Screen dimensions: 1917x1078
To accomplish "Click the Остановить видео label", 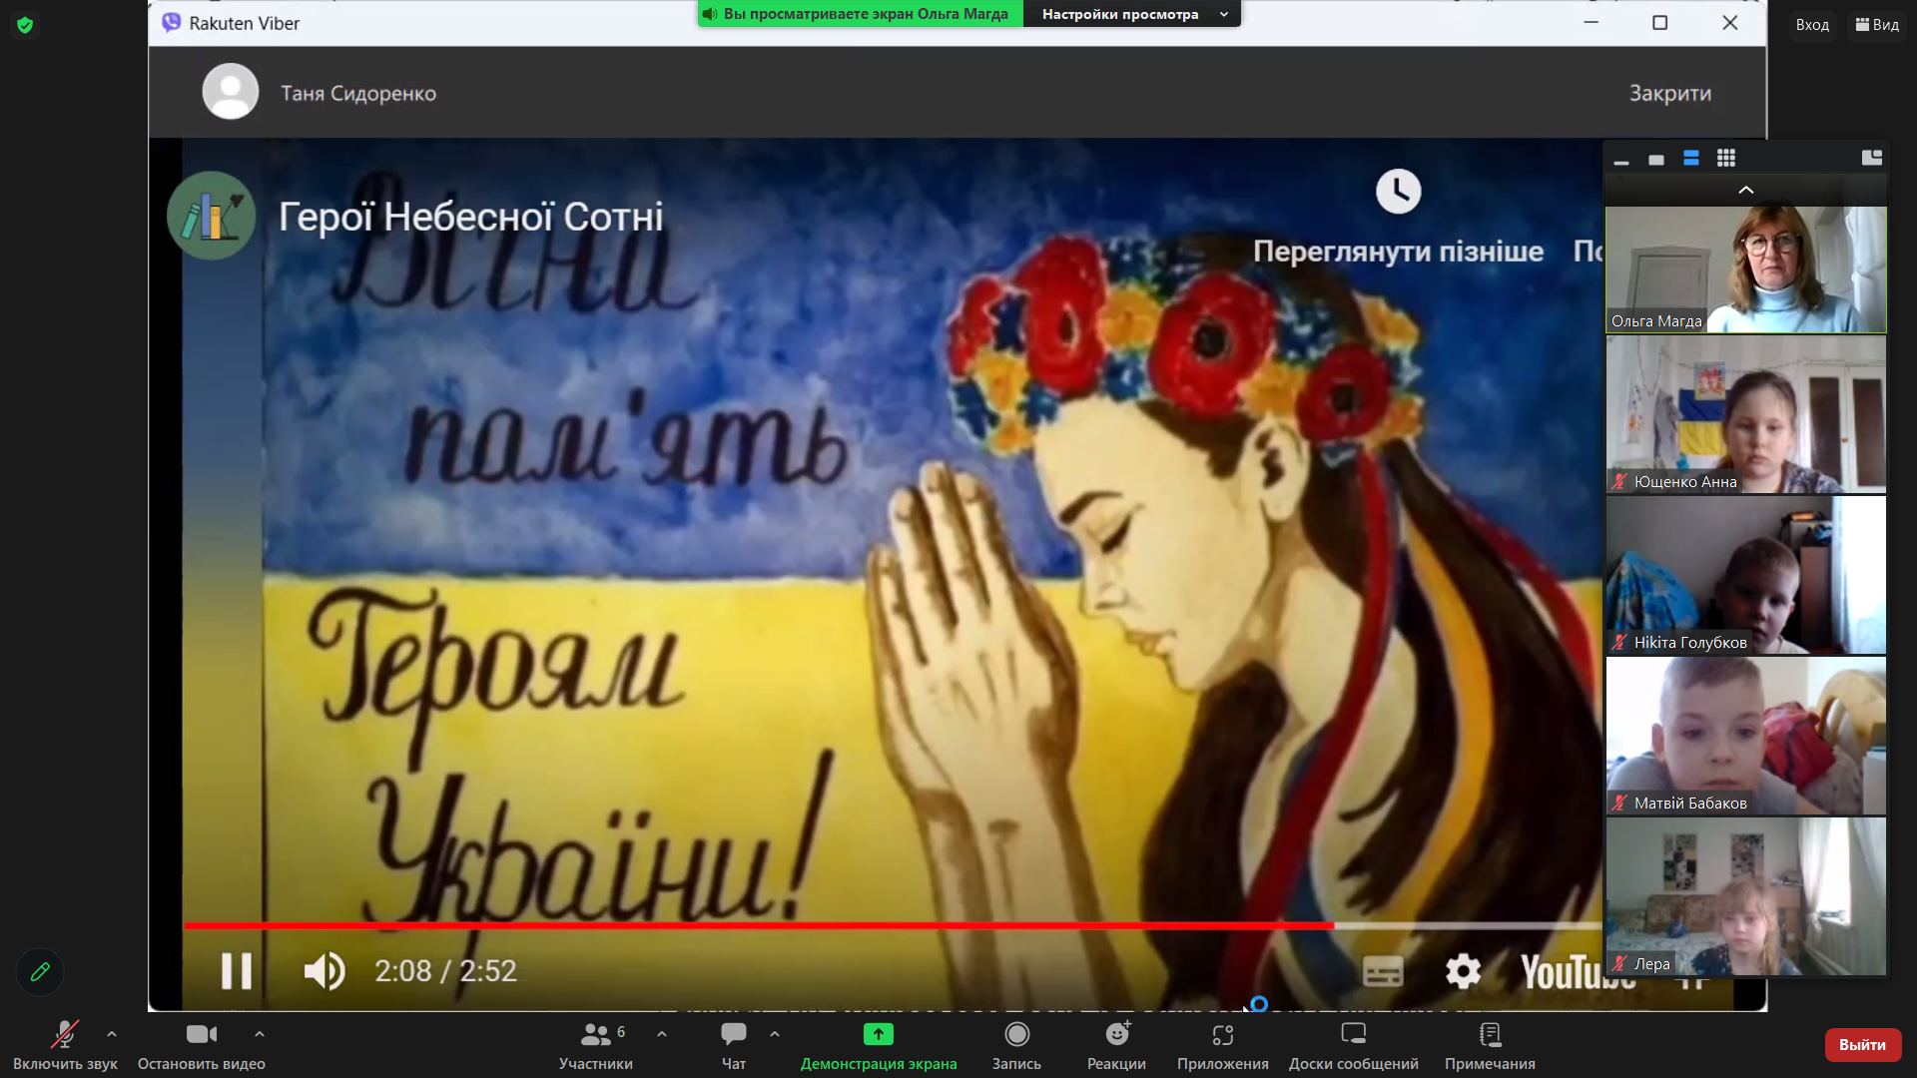I will click(202, 1064).
